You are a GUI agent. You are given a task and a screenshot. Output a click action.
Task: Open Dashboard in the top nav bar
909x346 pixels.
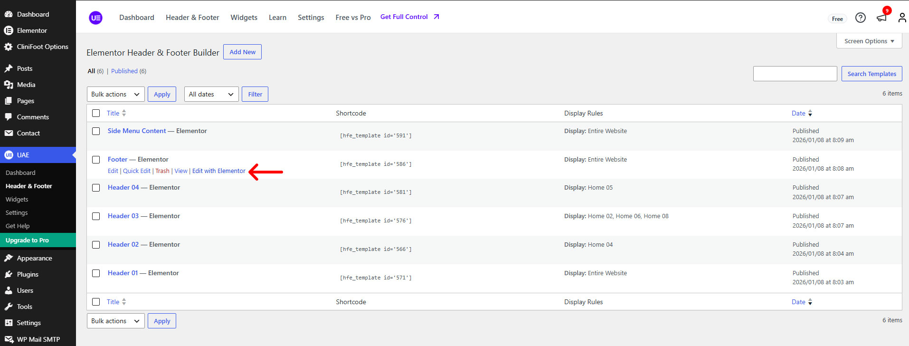[137, 18]
